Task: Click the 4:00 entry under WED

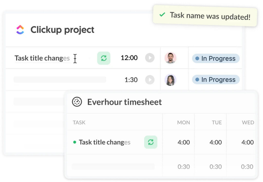Action: point(247,142)
